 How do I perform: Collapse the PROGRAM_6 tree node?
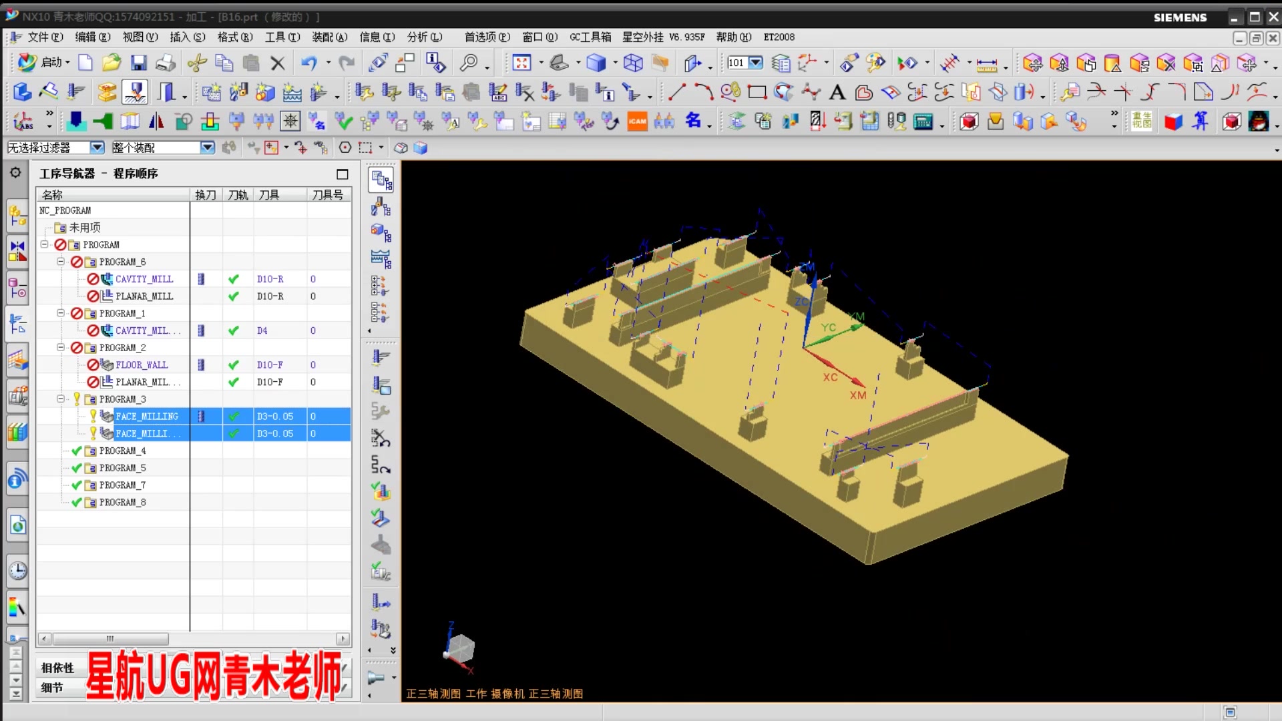pos(61,262)
